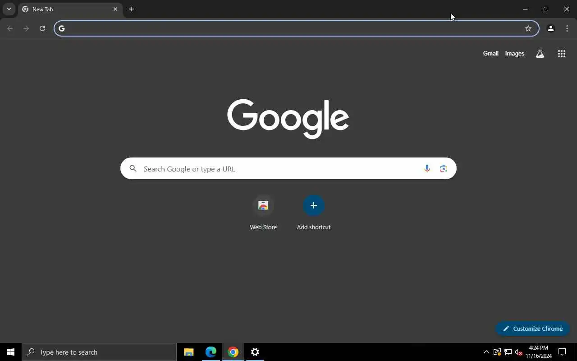Close the New Tab tab
The height and width of the screenshot is (361, 577).
coord(115,9)
